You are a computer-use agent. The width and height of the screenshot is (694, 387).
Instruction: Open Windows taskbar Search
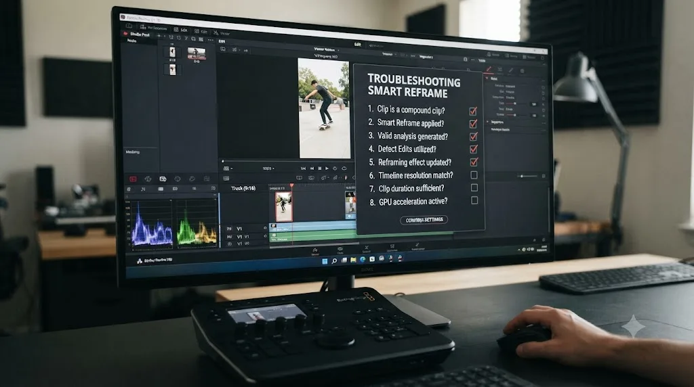tap(334, 260)
